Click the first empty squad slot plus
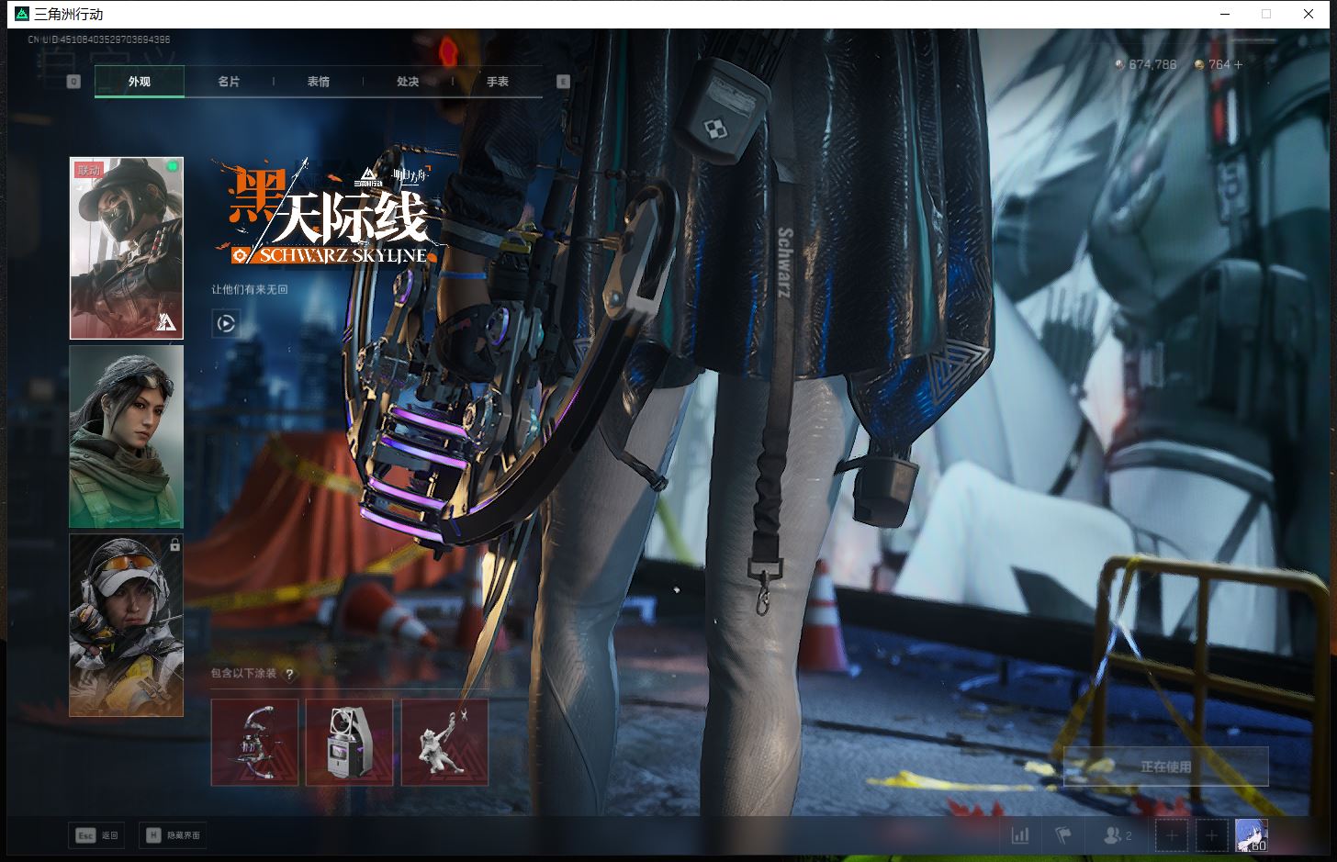1337x862 pixels. pos(1172,835)
